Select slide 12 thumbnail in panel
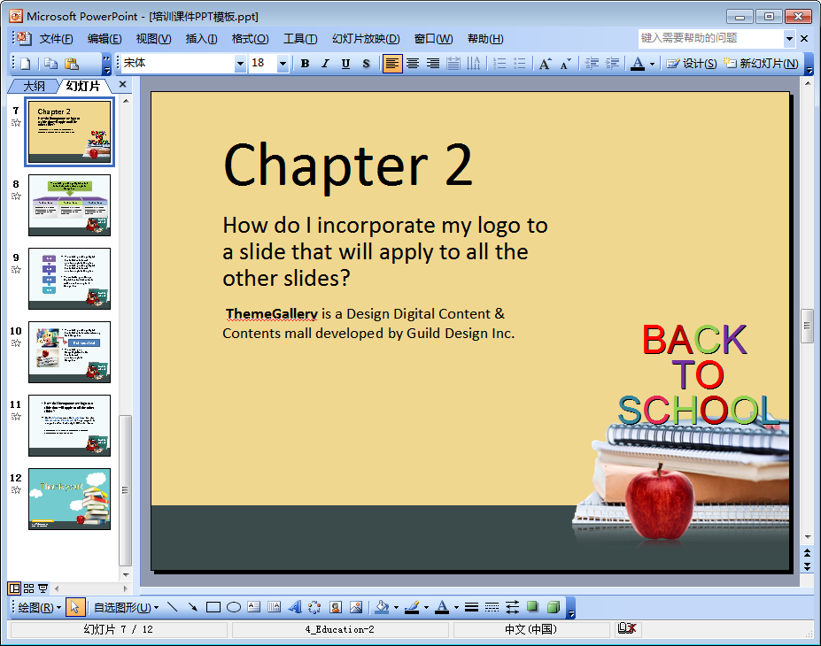 69,499
